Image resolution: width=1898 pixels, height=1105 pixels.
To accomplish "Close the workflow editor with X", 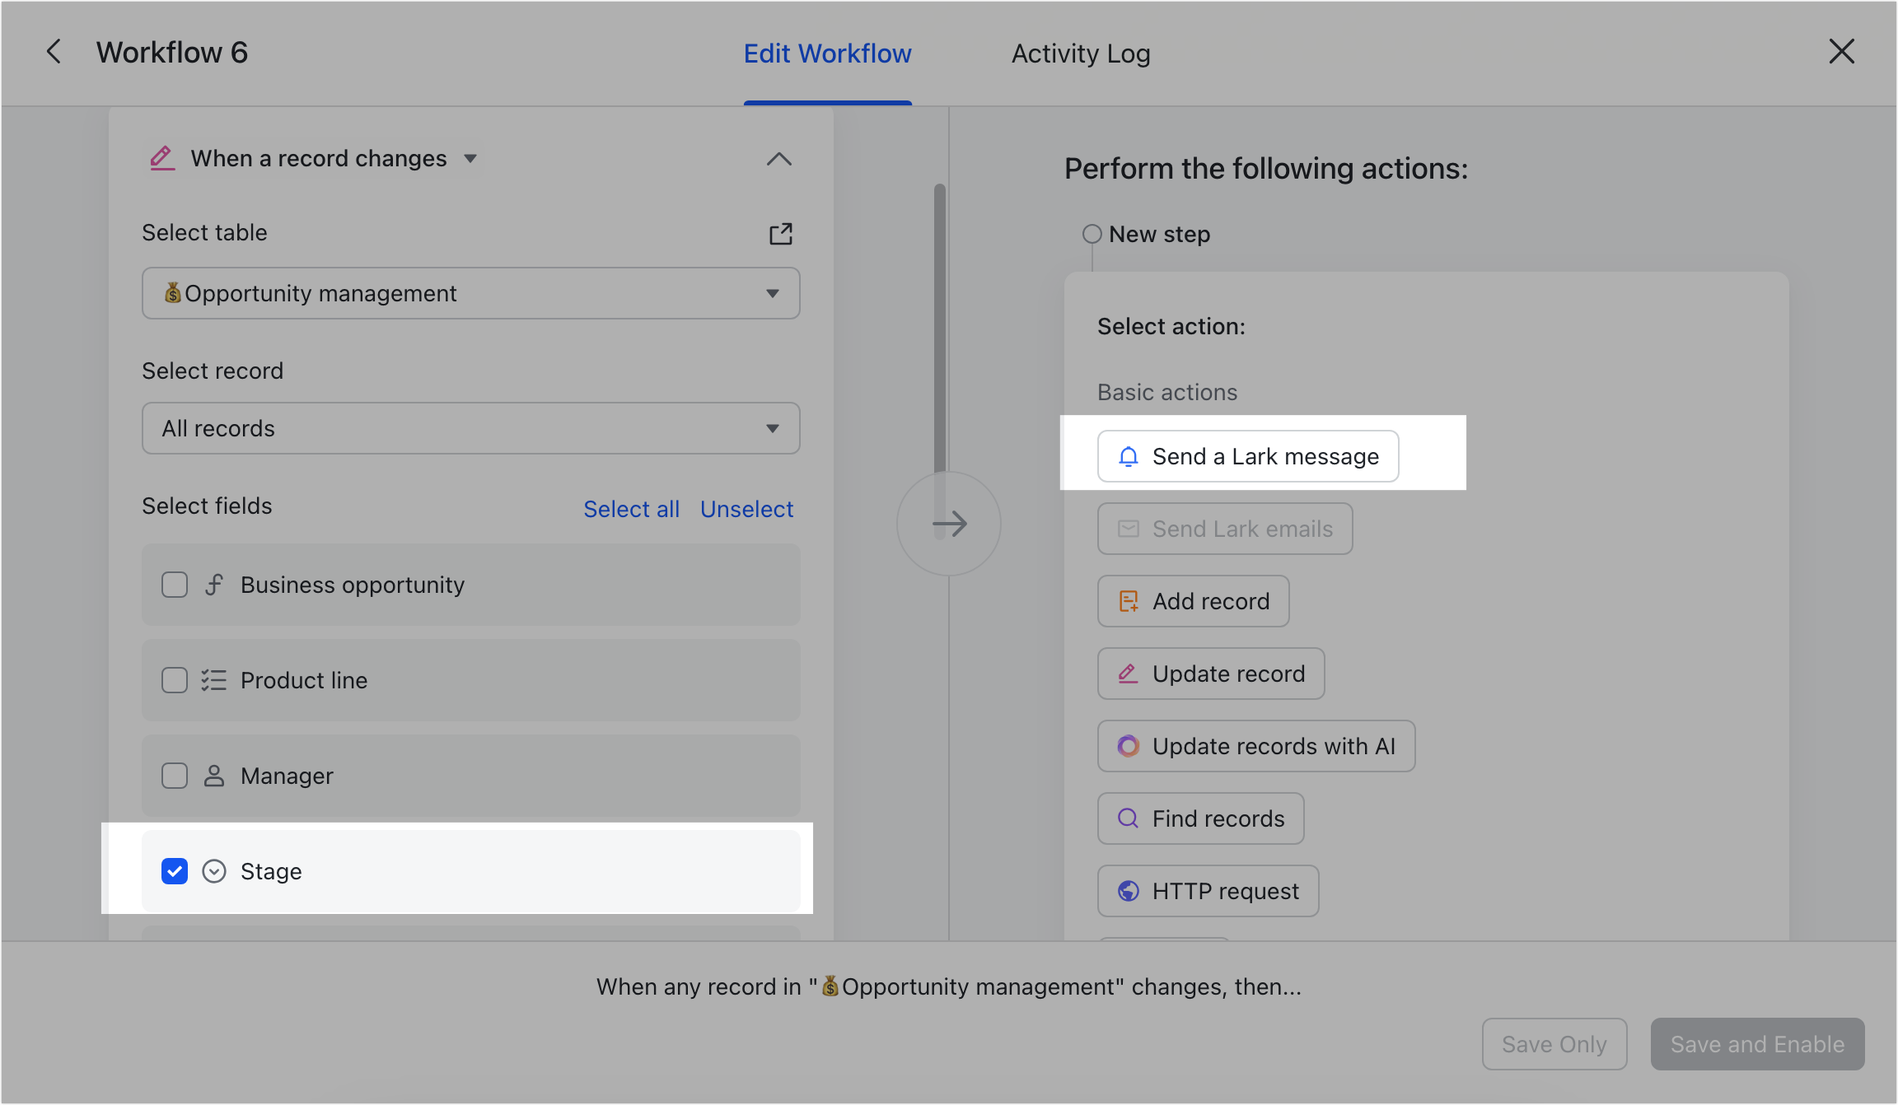I will coord(1841,52).
